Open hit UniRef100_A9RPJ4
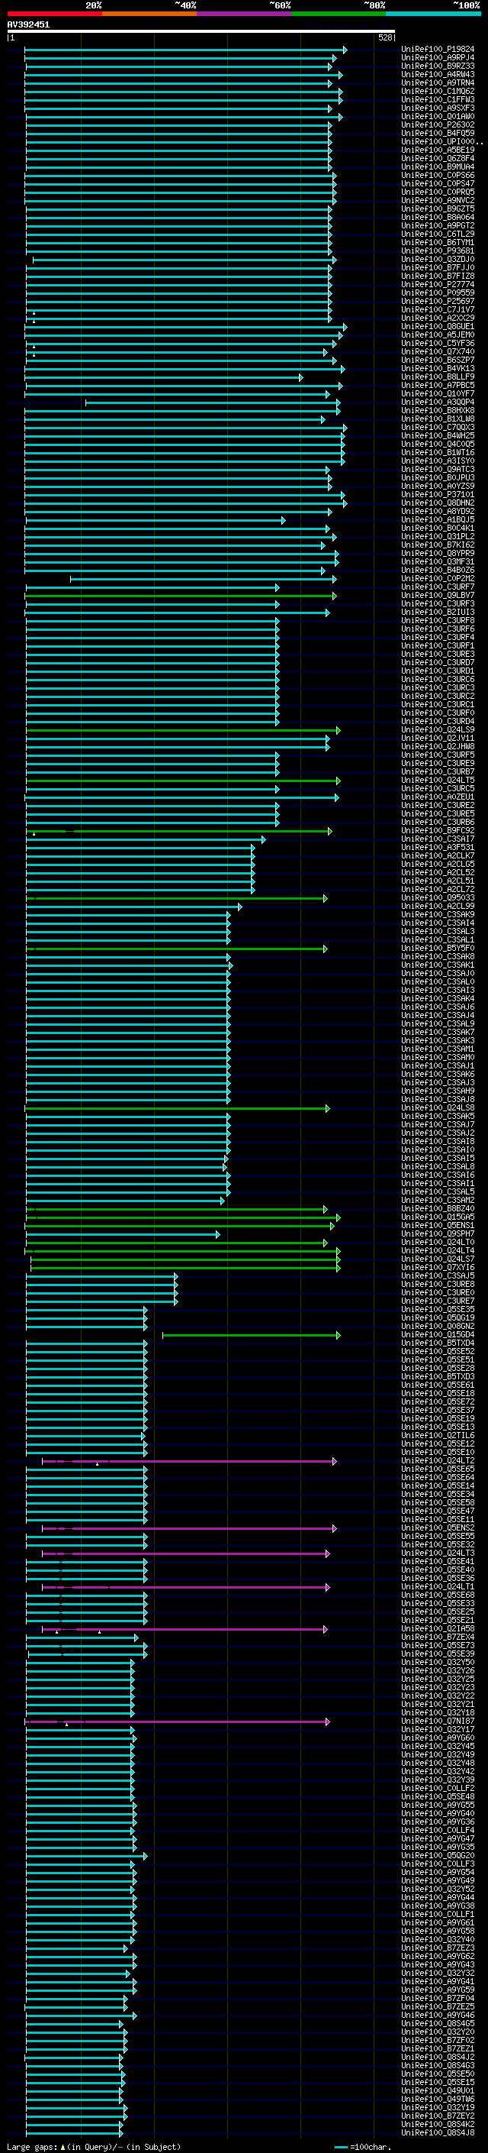Viewport: 488px width, 2153px height. pyautogui.click(x=438, y=58)
